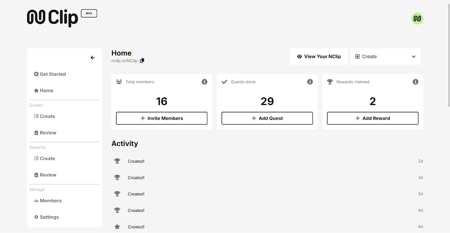
Task: Click the Total members people icon
Action: coord(119,82)
